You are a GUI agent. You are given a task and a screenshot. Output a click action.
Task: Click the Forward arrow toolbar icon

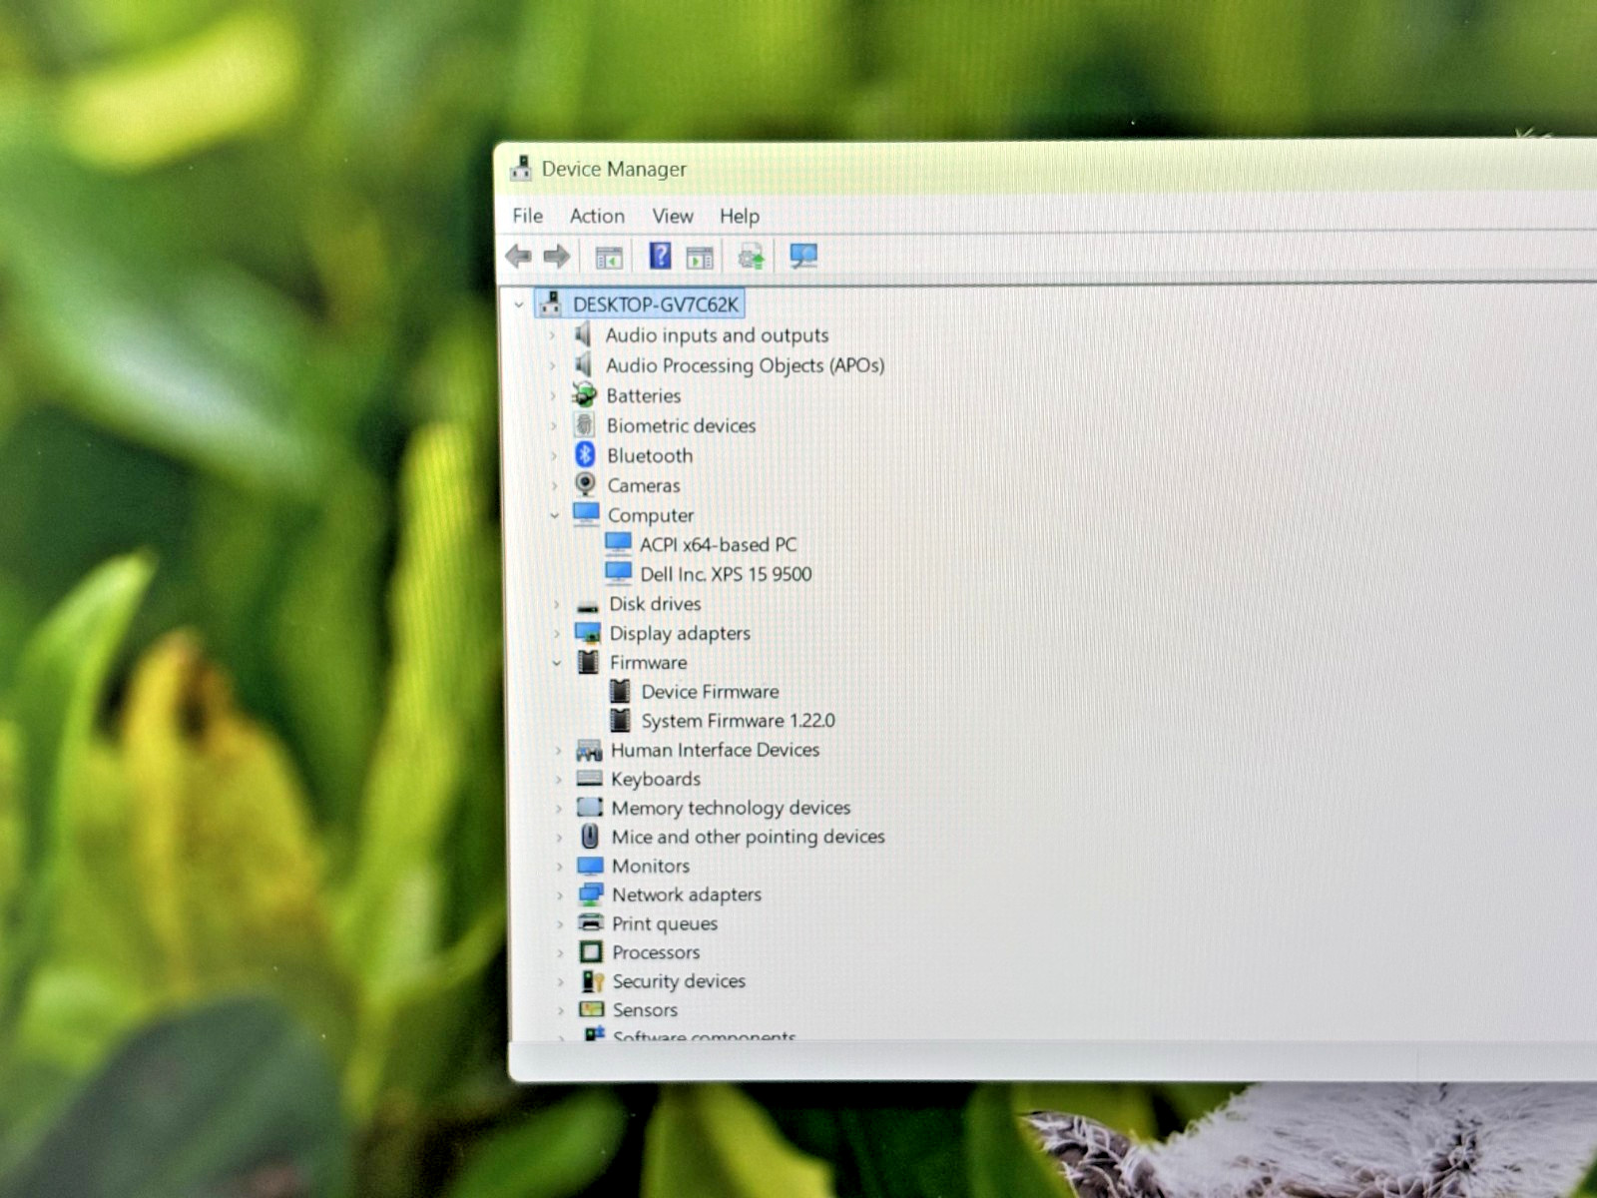click(557, 257)
